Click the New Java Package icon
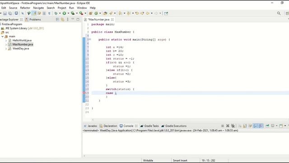 90,13
